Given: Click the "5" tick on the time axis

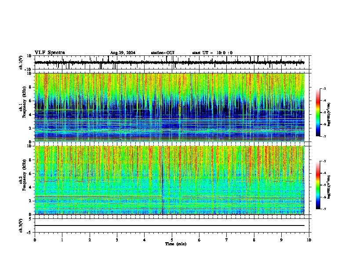Looking at the screenshot, I should (x=172, y=240).
